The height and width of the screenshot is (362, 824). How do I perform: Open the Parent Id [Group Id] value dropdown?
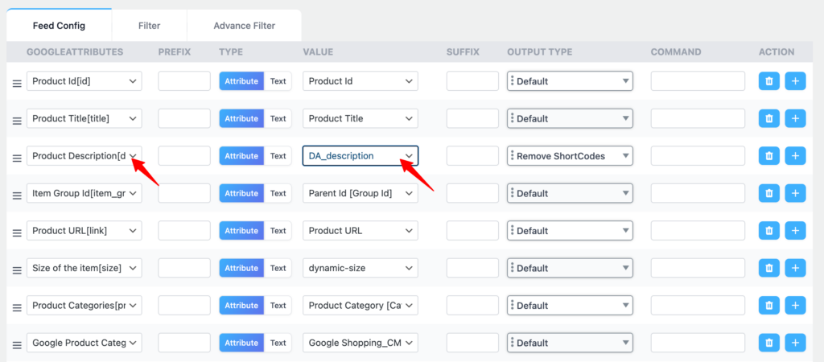click(360, 193)
